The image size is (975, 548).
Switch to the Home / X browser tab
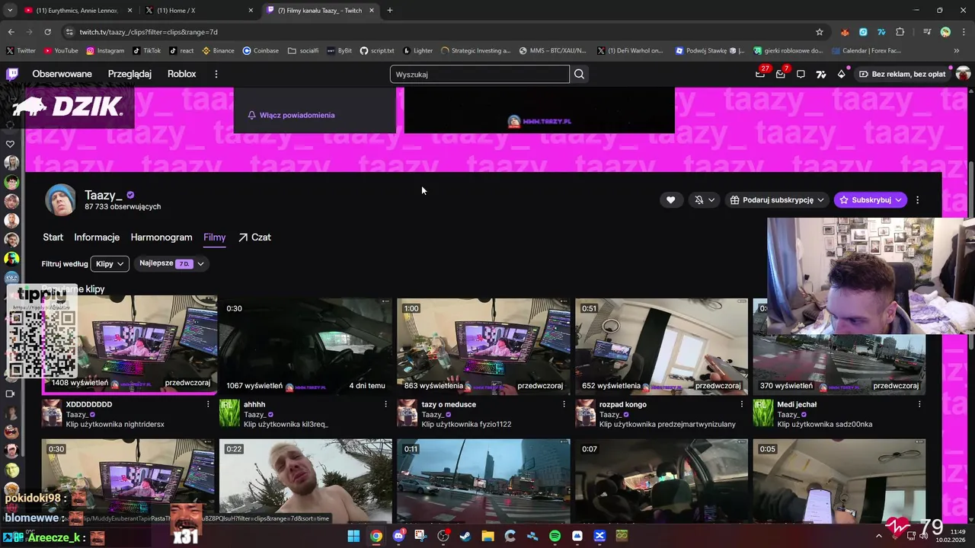[197, 10]
